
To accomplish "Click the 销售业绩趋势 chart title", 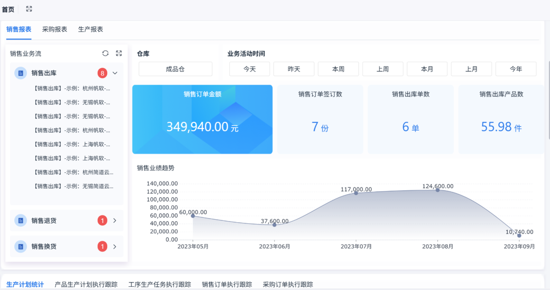I will [x=155, y=168].
